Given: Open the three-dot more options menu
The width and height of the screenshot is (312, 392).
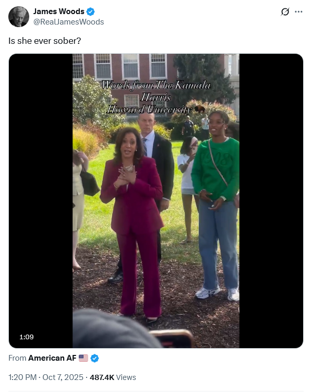Looking at the screenshot, I should [x=298, y=12].
